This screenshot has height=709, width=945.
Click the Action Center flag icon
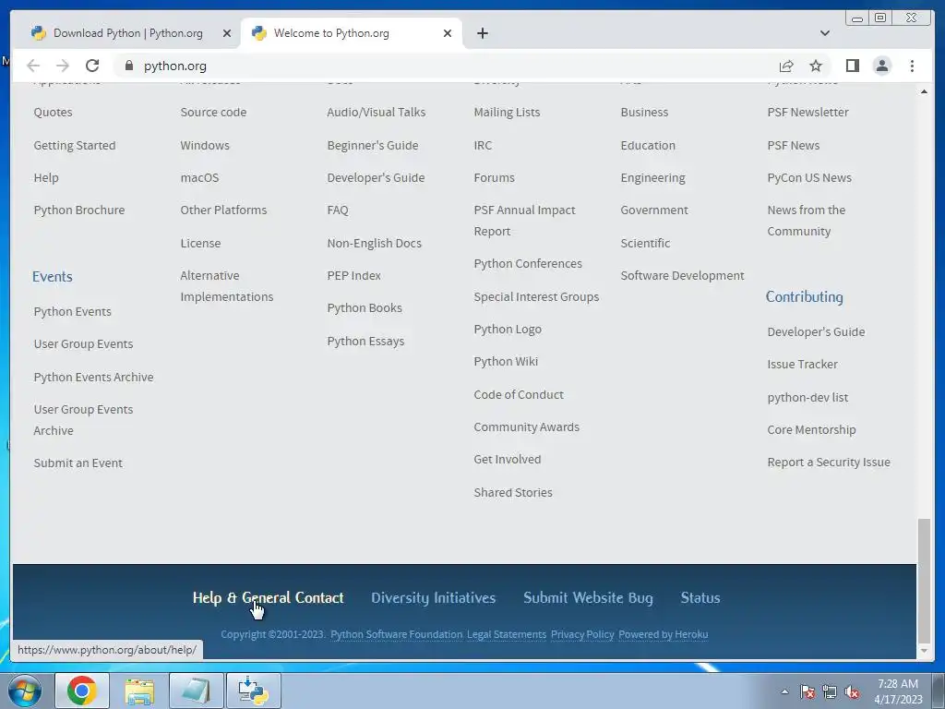pyautogui.click(x=807, y=691)
